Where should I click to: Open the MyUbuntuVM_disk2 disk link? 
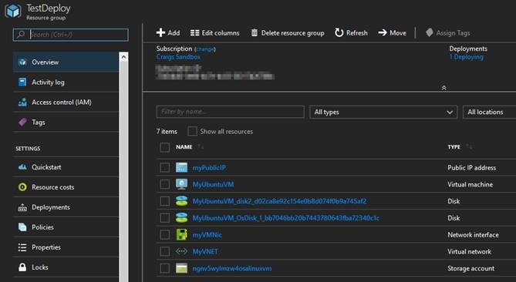279,201
